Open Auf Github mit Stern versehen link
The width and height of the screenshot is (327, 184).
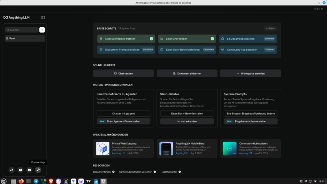click(135, 172)
